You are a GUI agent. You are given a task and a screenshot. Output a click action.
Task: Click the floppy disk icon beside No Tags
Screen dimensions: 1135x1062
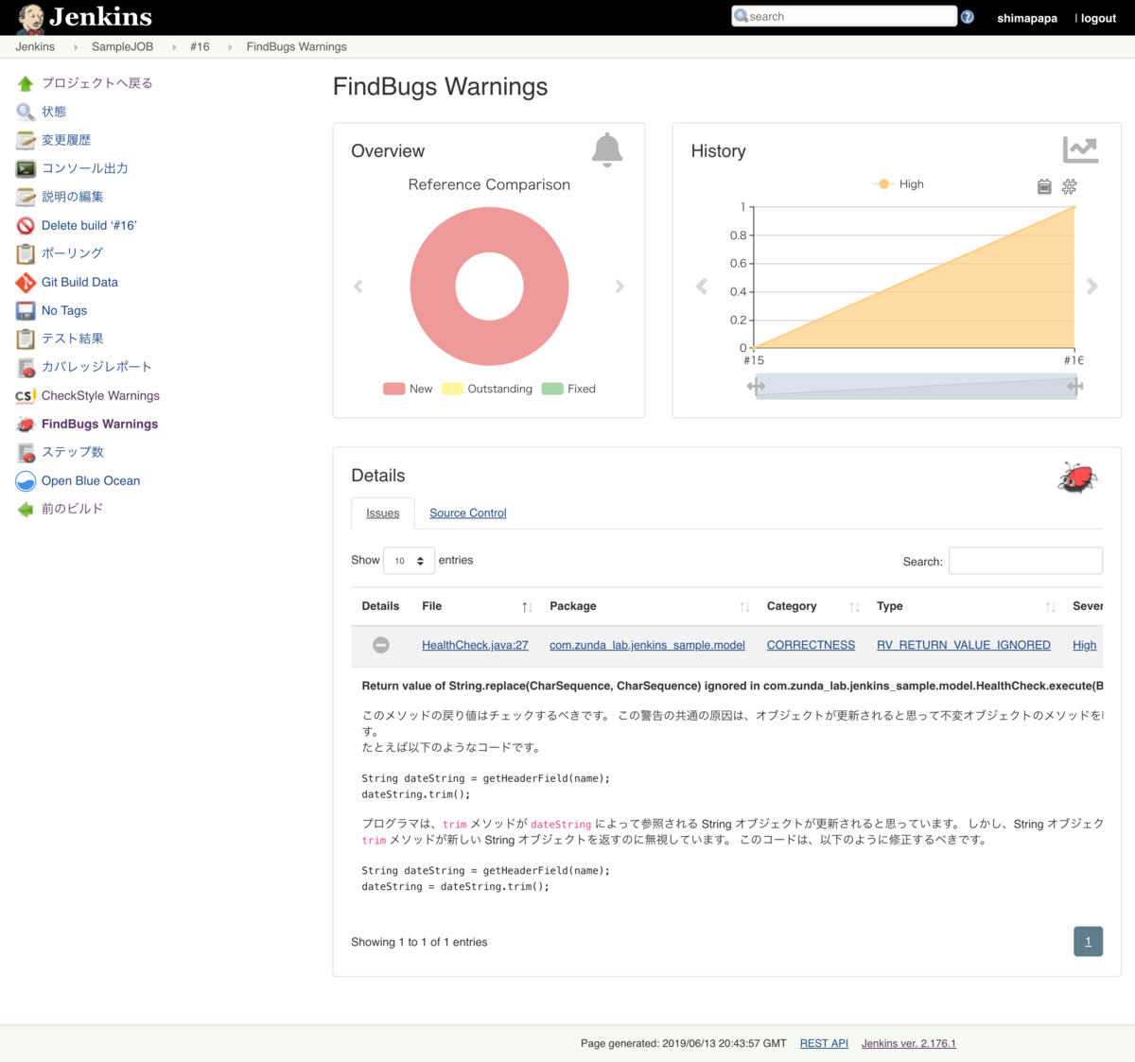pyautogui.click(x=26, y=311)
